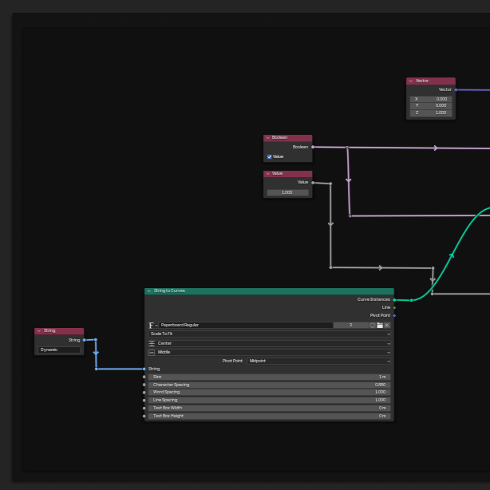Collapse the Vector node
The image size is (490, 490).
(x=411, y=81)
